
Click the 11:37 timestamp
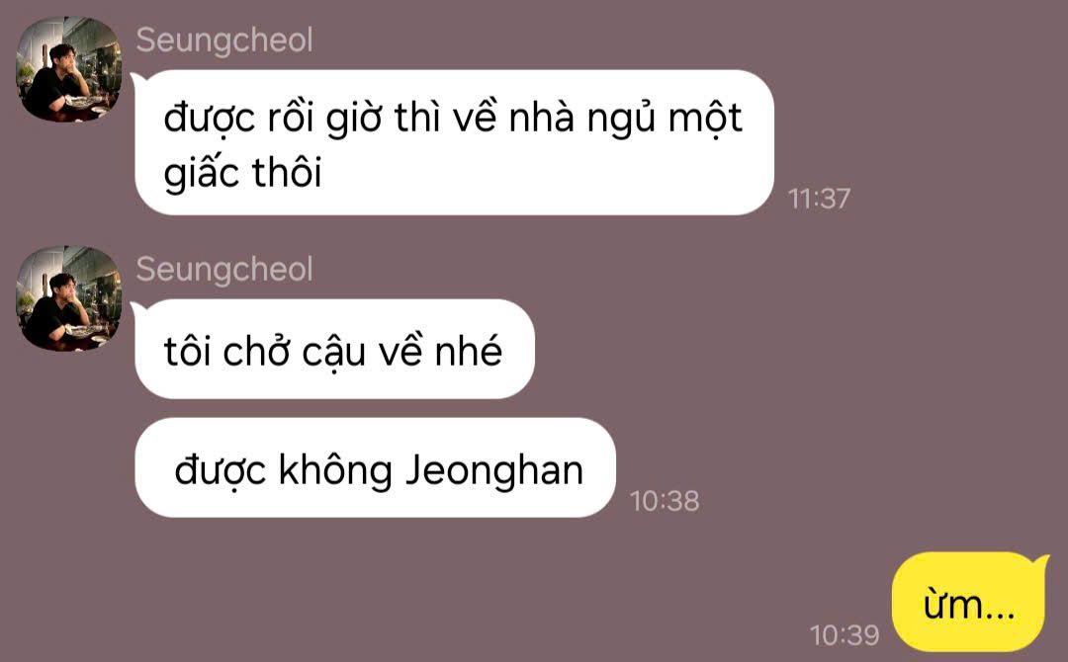(x=819, y=199)
